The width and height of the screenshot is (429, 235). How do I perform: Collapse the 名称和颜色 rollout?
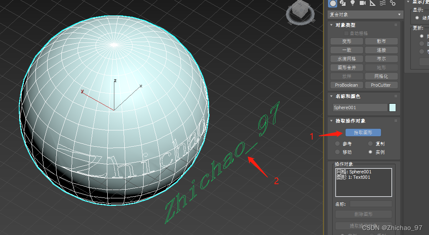[331, 96]
